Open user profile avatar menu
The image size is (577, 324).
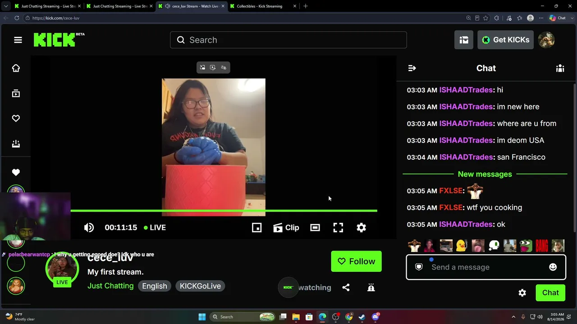tap(546, 40)
